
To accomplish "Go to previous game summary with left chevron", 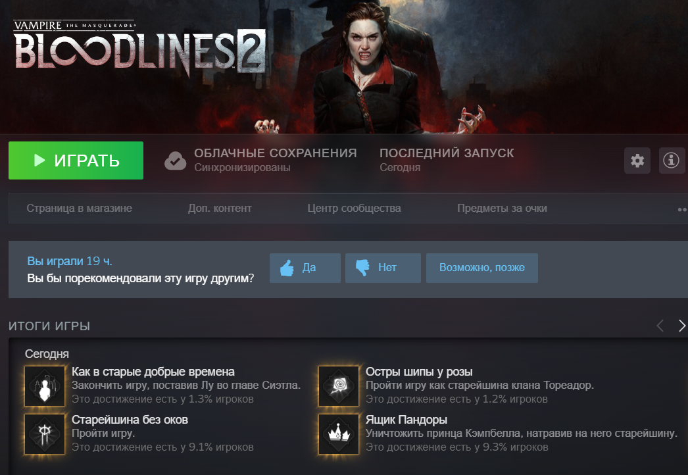I will [660, 326].
